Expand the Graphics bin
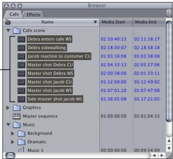 pos(8,107)
